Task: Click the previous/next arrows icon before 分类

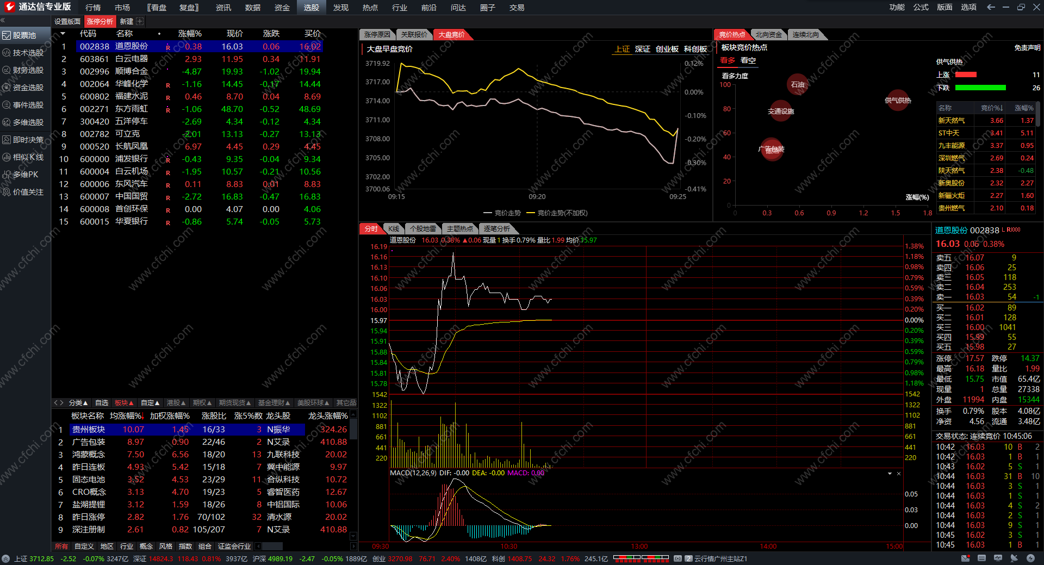Action: coord(59,403)
